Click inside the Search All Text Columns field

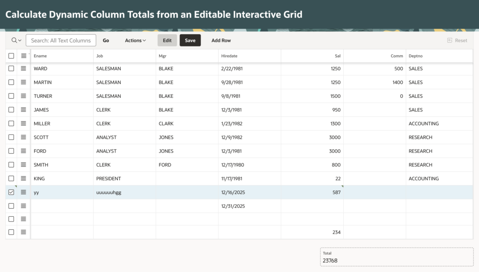click(x=61, y=40)
